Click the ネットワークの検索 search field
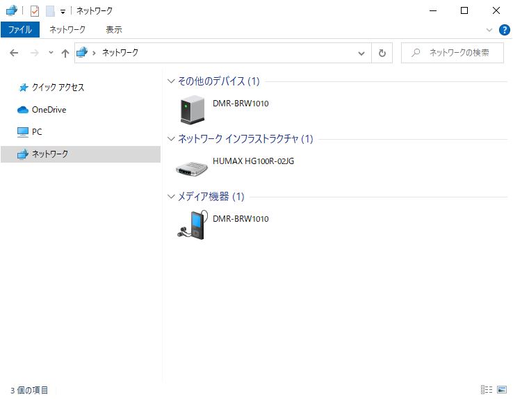This screenshot has width=513, height=399. pyautogui.click(x=452, y=53)
